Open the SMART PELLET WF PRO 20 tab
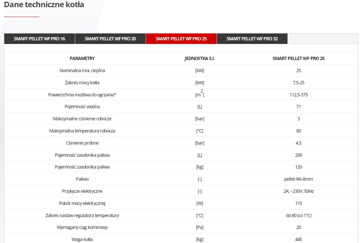Image resolution: width=363 pixels, height=243 pixels. click(x=110, y=39)
